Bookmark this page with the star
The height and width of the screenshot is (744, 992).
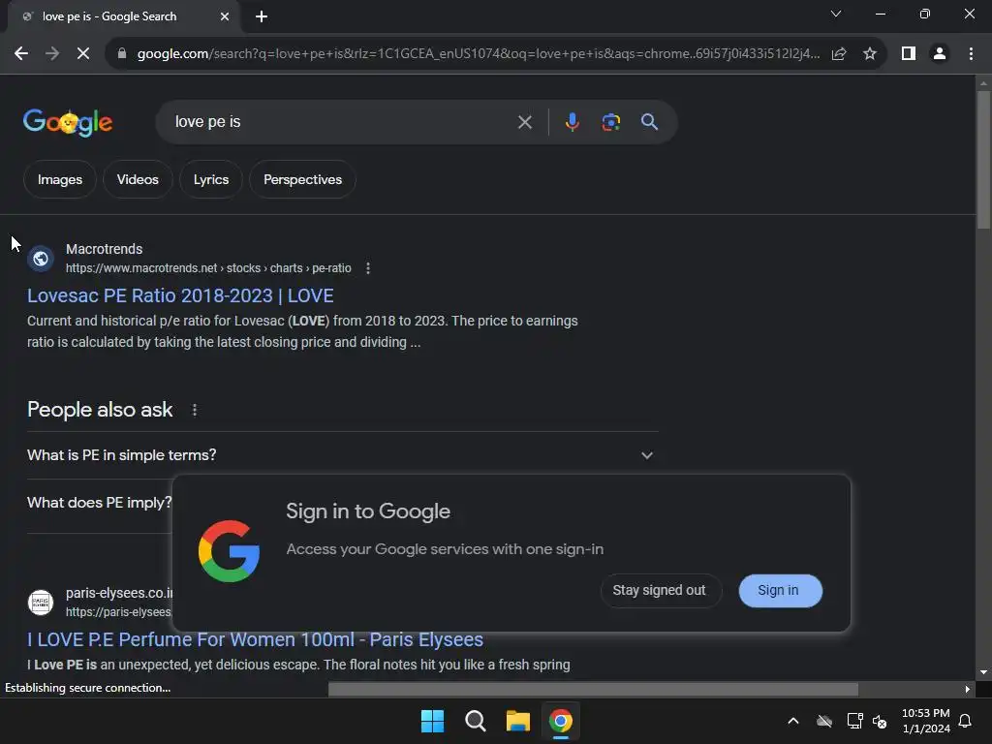click(x=870, y=54)
